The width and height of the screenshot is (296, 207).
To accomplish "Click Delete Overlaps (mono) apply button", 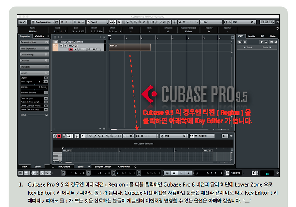I will coord(46,106).
